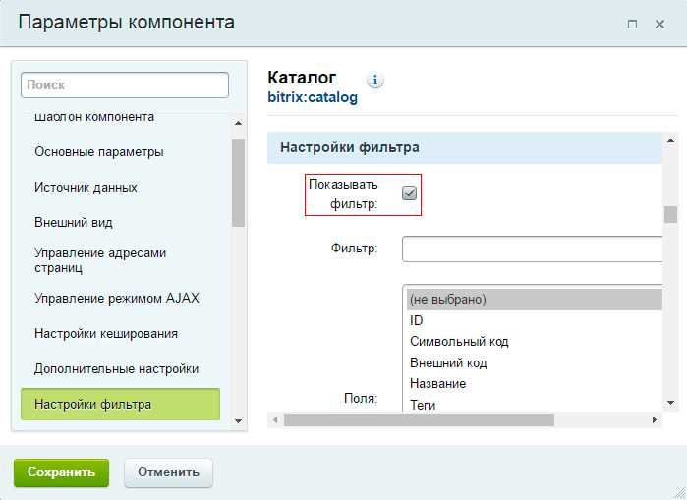Image resolution: width=687 pixels, height=500 pixels.
Task: Click horizontal scrollbar right arrow
Action: (655, 419)
